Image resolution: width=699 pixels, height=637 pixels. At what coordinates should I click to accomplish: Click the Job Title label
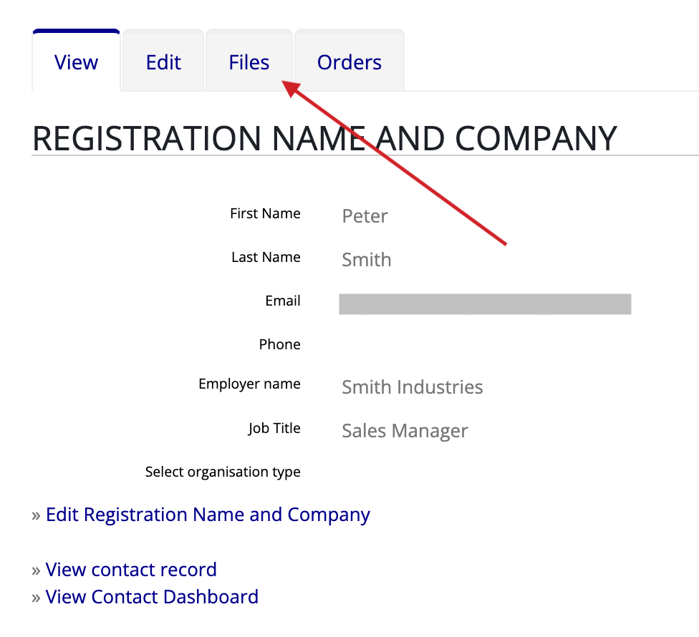click(274, 428)
